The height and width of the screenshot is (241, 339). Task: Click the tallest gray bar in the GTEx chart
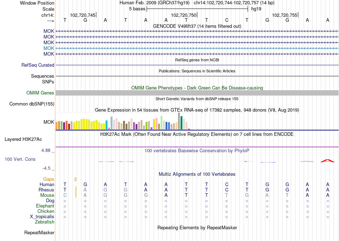[179, 121]
